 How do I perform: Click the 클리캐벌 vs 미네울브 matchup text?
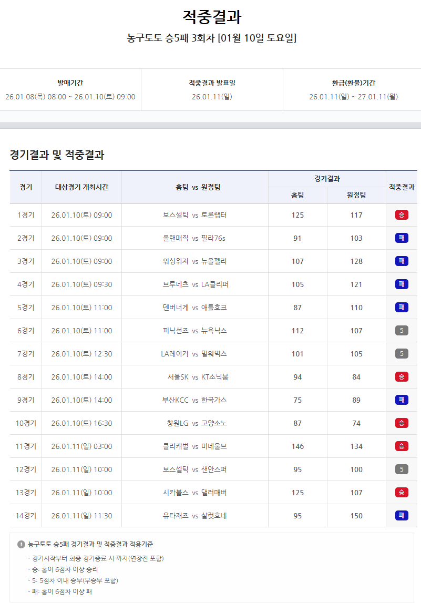click(x=194, y=446)
